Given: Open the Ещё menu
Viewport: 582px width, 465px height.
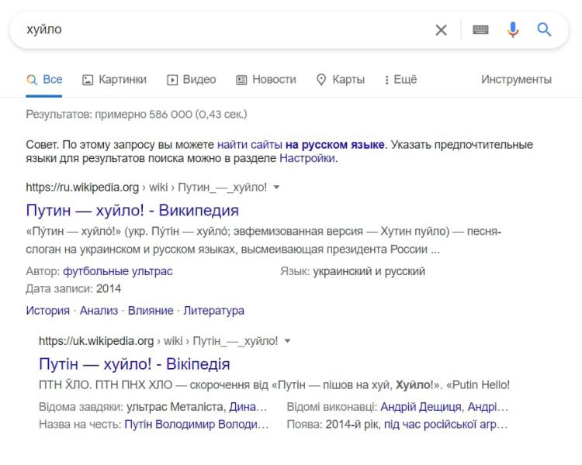Looking at the screenshot, I should point(400,79).
